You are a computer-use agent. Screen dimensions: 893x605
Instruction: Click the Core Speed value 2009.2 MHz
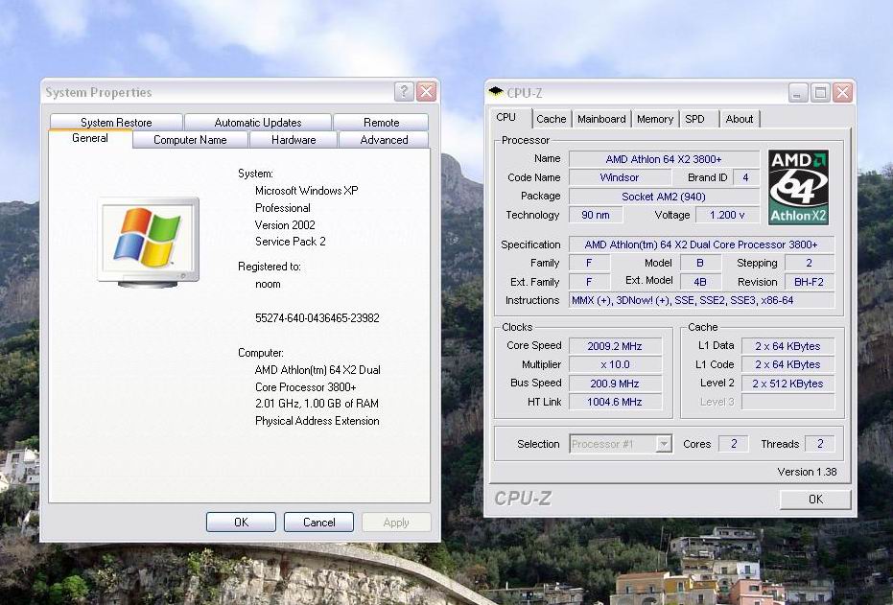coord(615,346)
